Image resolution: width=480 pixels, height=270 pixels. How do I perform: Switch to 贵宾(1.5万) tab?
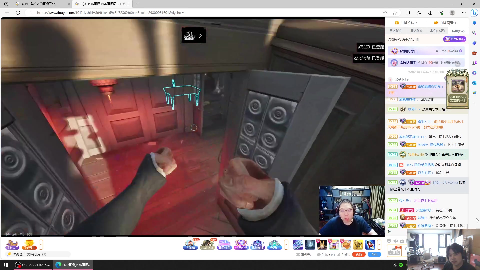click(x=437, y=31)
